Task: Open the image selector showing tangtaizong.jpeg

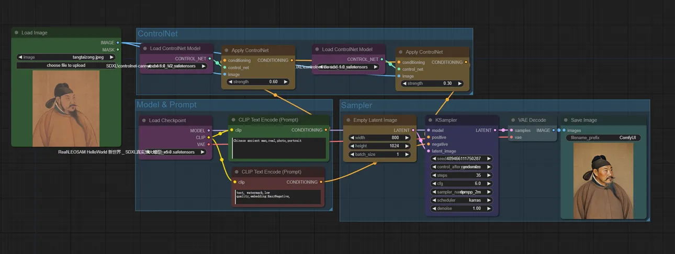Action: [65, 57]
